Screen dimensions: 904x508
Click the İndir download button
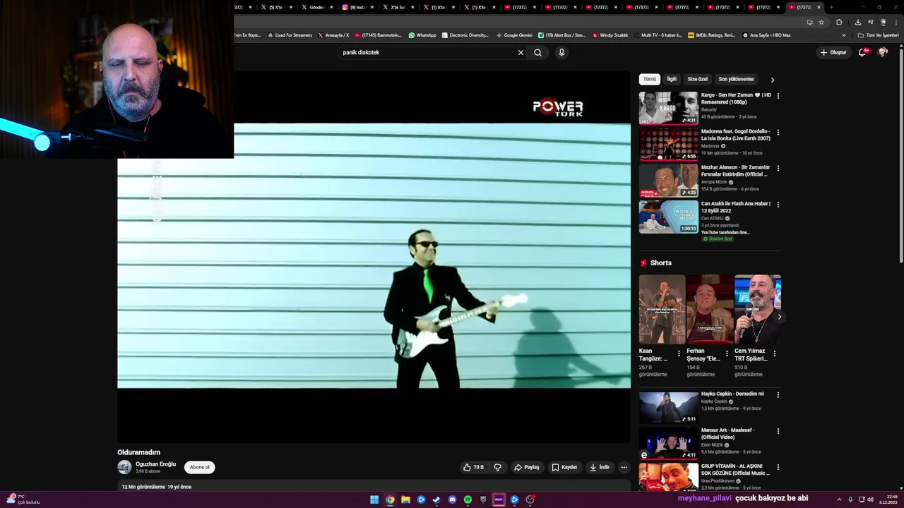(x=600, y=467)
